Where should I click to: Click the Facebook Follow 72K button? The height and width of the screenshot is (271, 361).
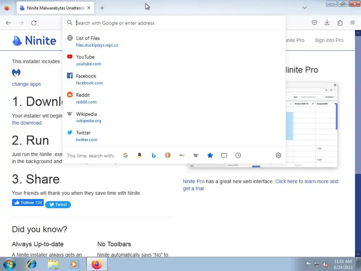[28, 203]
